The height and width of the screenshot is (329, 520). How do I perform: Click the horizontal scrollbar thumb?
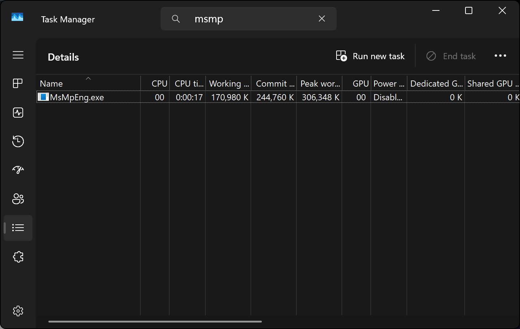155,321
